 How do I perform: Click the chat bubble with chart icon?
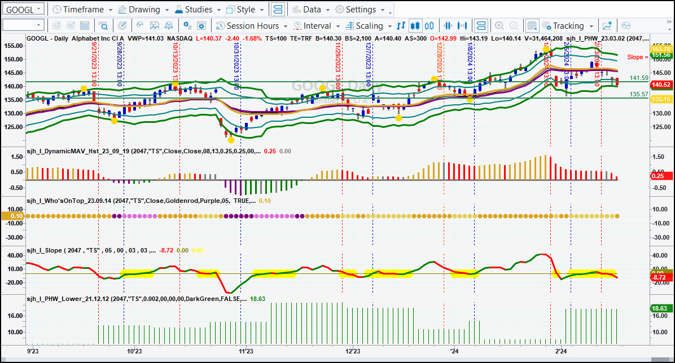click(626, 26)
